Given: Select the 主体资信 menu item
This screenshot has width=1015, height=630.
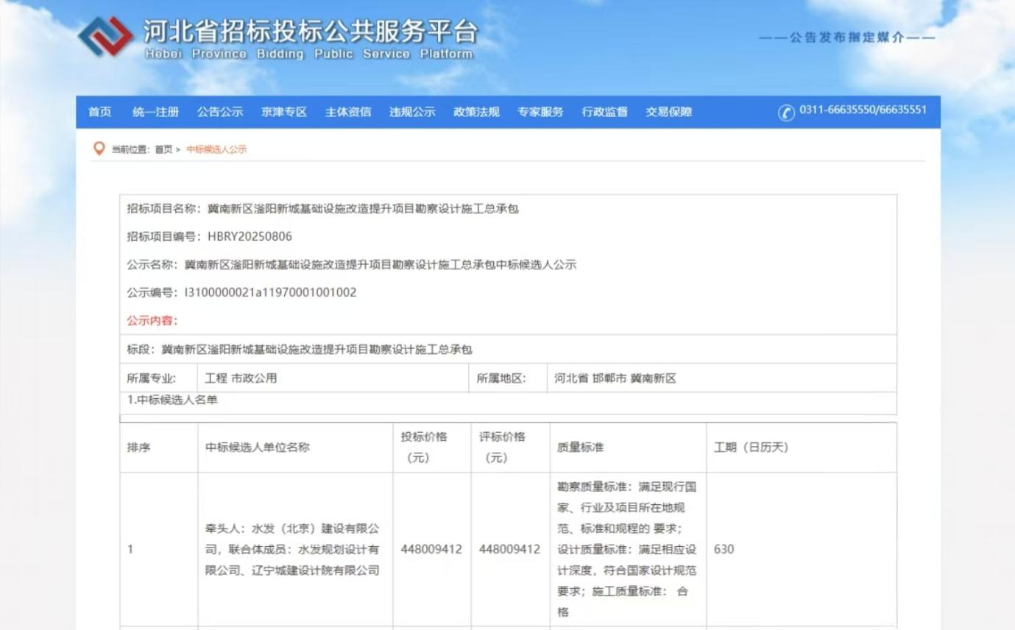Looking at the screenshot, I should (348, 112).
